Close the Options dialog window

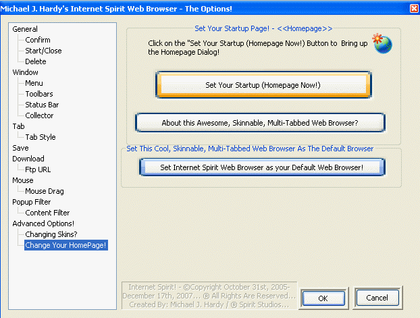pos(414,9)
